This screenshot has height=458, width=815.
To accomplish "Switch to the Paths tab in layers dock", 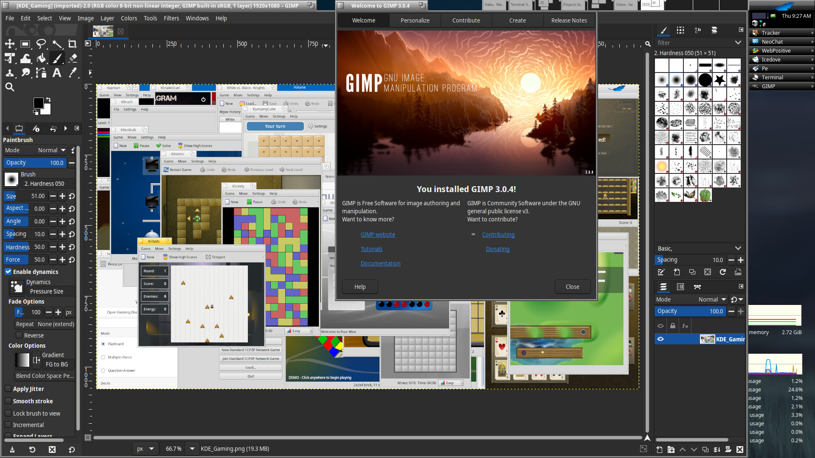I will pos(697,287).
